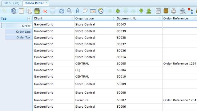Select document number 80014 cell
197x111 pixels.
139,57
